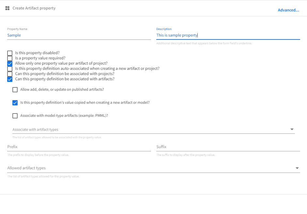
Task: Expand the 'Allowed artifact types' dropdown arrow
Action: (x=297, y=168)
